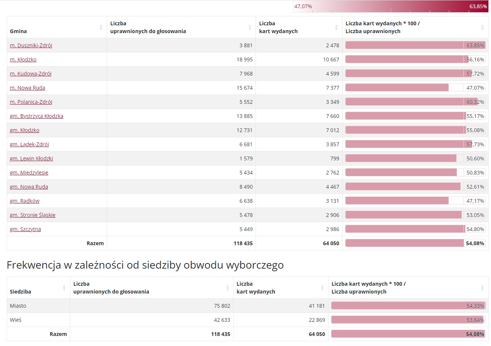Sort Gmina table by turnout percentage icon
Viewport: 491px width, 346px height.
click(x=482, y=28)
